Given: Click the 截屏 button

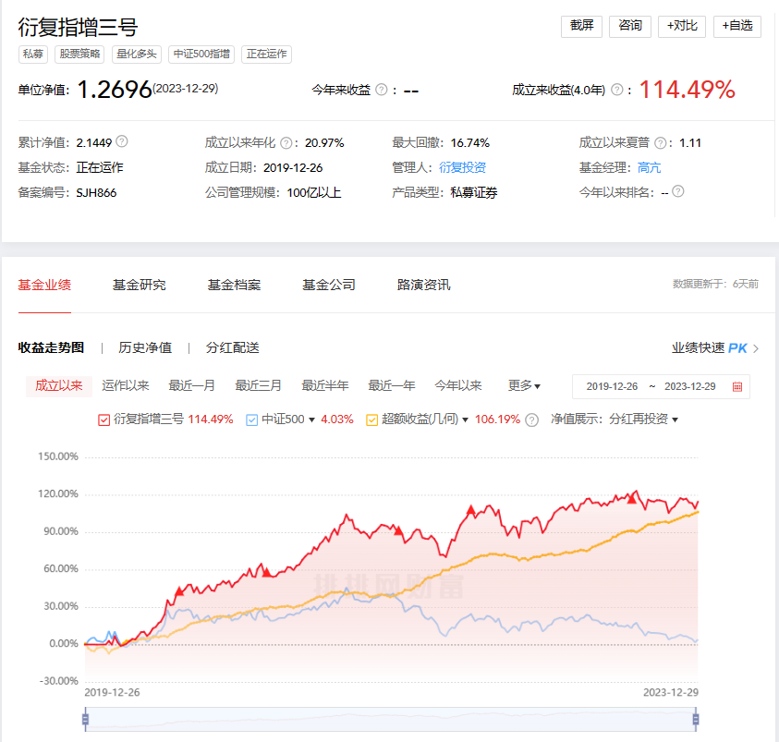Looking at the screenshot, I should coord(582,26).
